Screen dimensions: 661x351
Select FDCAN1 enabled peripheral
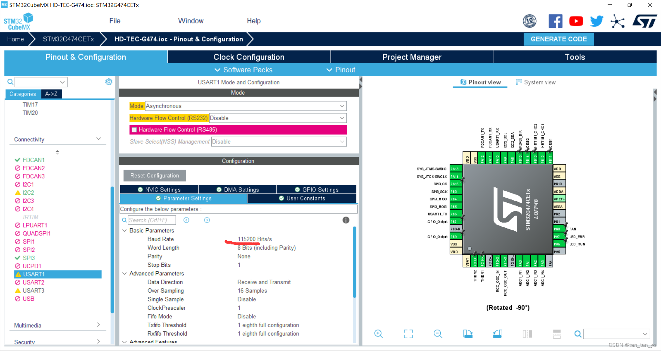pyautogui.click(x=33, y=160)
